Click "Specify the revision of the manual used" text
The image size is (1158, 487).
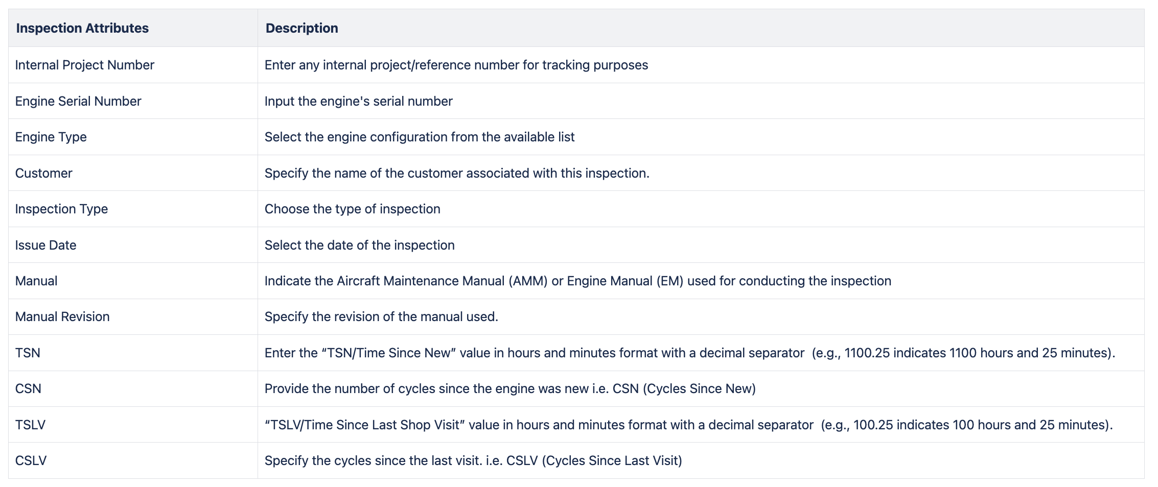tap(381, 316)
